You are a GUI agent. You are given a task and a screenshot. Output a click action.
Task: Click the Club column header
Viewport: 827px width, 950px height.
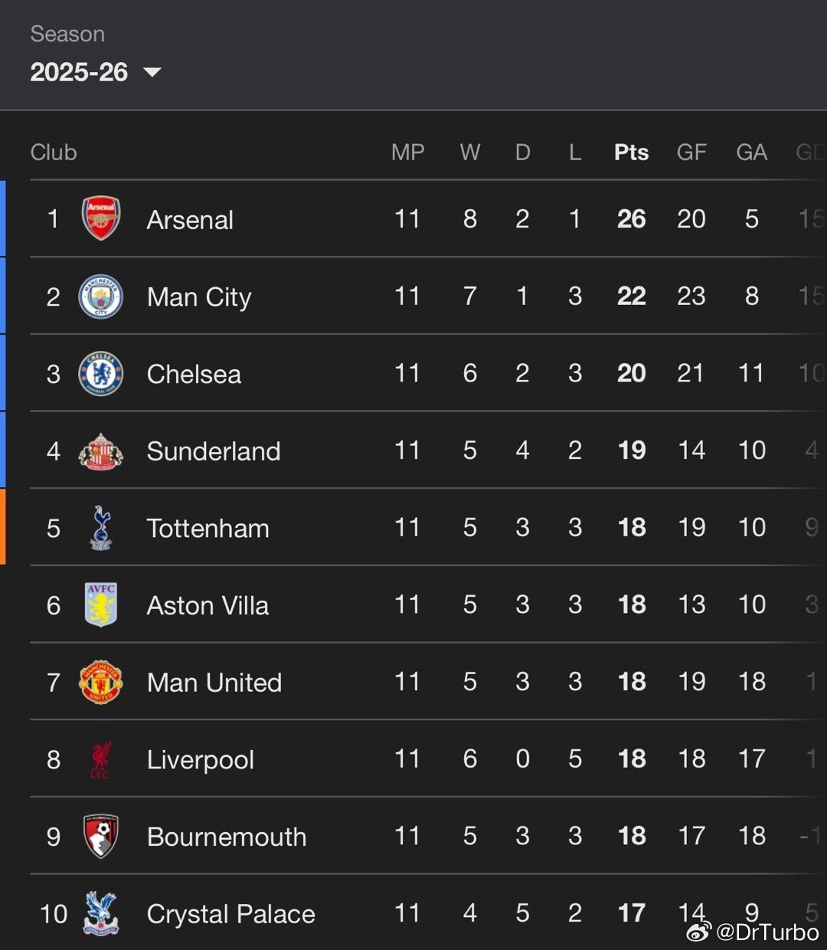[x=54, y=152]
